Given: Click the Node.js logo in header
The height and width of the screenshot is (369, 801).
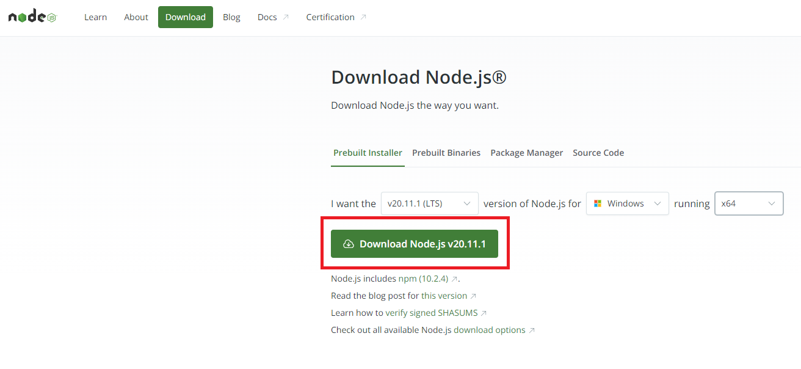Looking at the screenshot, I should pyautogui.click(x=32, y=17).
